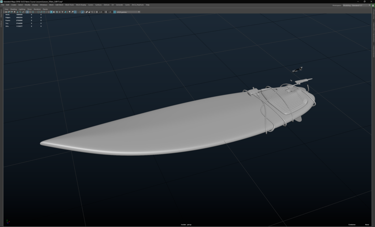Open the Mesh Tools menu

(x=70, y=5)
